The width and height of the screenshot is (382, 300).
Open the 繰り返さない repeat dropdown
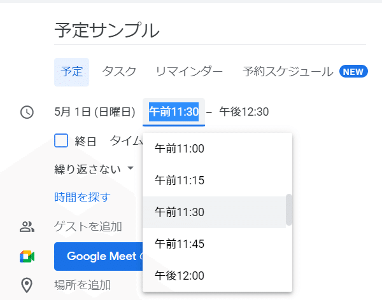94,169
